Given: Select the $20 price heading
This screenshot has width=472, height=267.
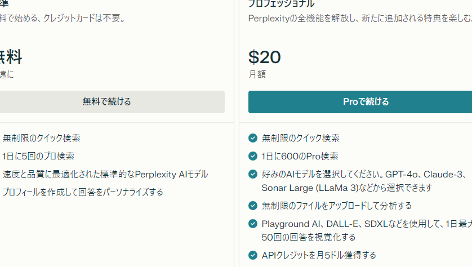Looking at the screenshot, I should [x=265, y=57].
